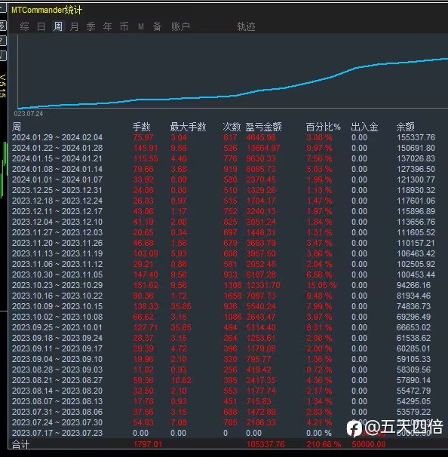
Task: Select week row 2023.09.04 ~ 2023.09.10
Action: point(223,359)
